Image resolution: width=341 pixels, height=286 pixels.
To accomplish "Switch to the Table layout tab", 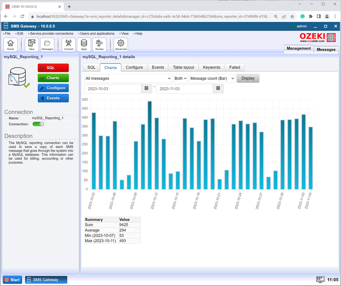I will (183, 67).
